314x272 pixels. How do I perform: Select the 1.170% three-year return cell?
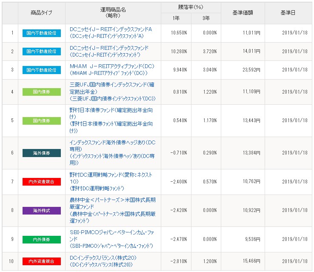pyautogui.click(x=206, y=120)
